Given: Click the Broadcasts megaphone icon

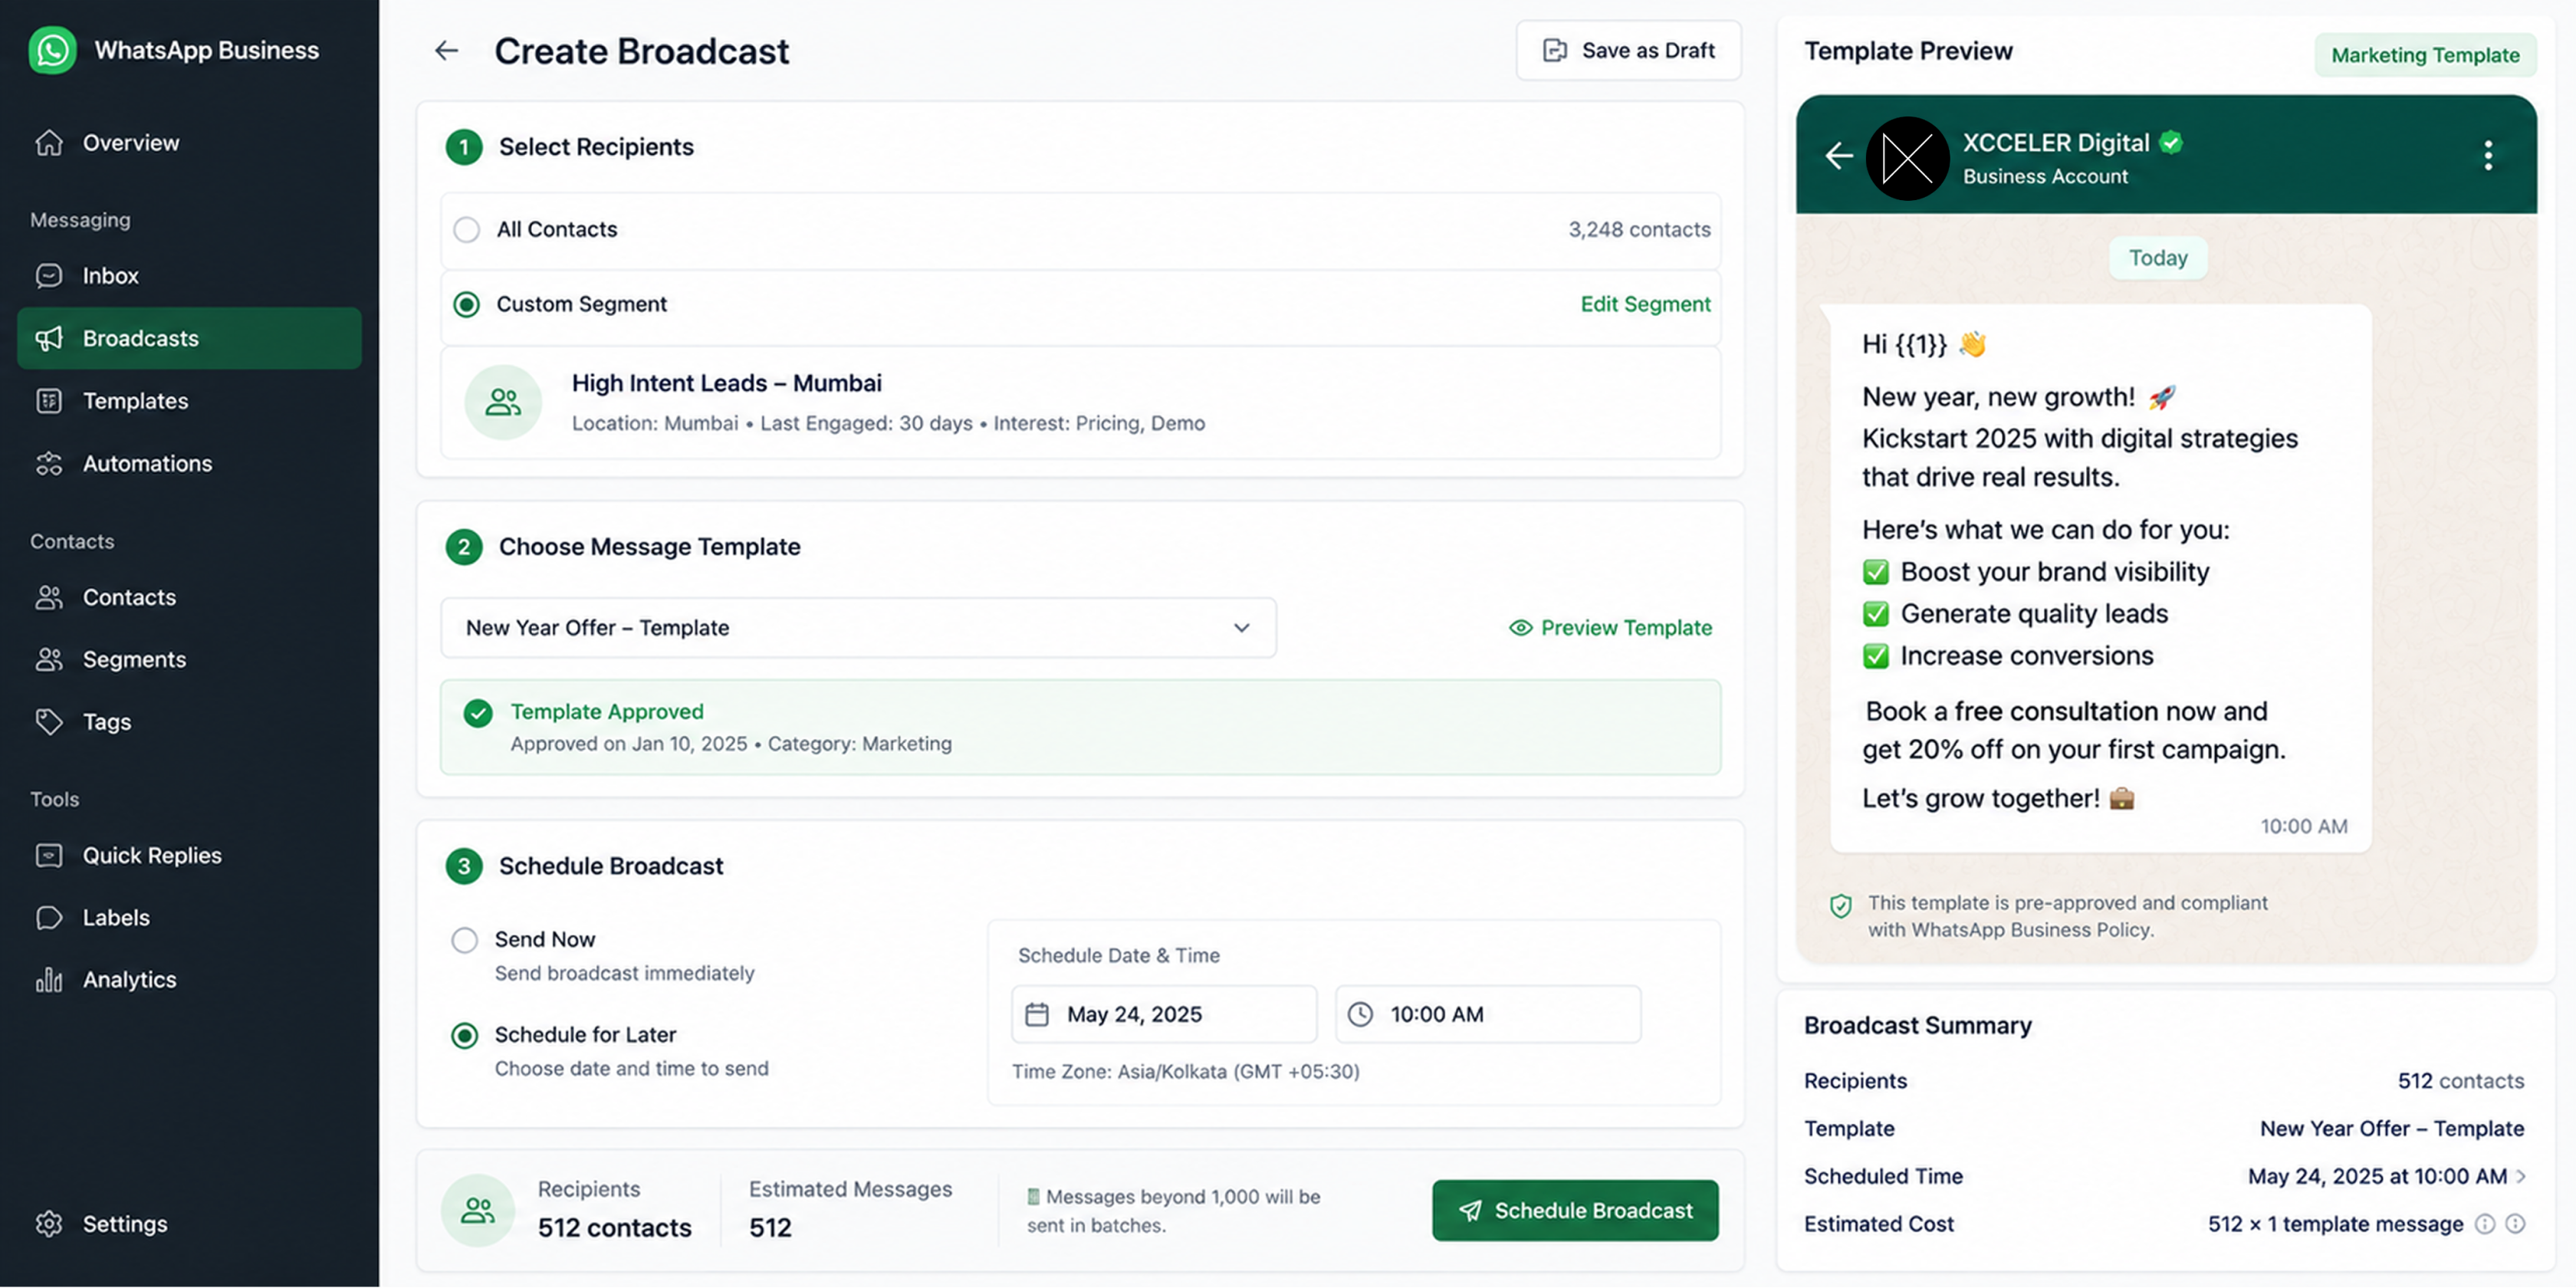Looking at the screenshot, I should (49, 339).
